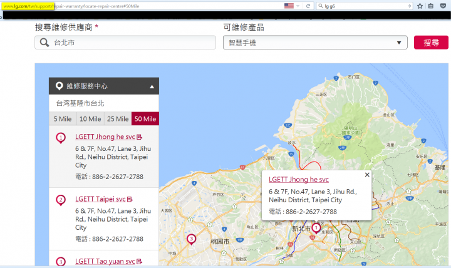Screen dimensions: 451x268
Task: Click list marker number 2 icon
Action: [x=61, y=200]
